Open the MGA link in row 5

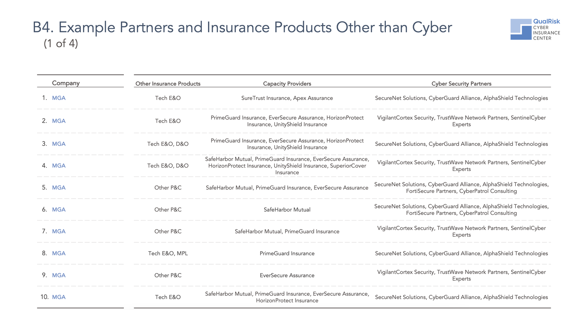tap(59, 188)
